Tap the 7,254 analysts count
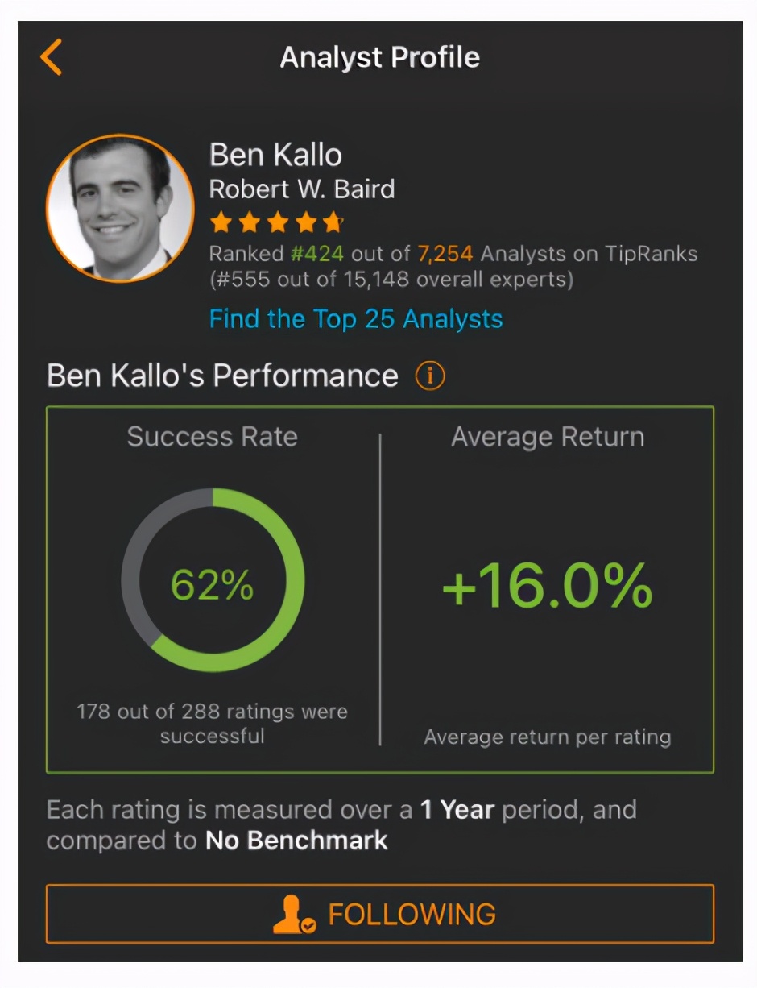Viewport: 757px width, 988px height. pos(445,254)
